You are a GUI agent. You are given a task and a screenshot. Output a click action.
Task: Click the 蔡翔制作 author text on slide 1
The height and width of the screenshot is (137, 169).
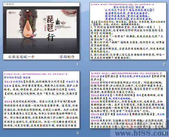pos(67,57)
